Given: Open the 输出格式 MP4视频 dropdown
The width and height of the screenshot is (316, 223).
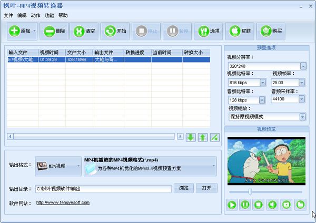Looking at the screenshot, I should 58,166.
